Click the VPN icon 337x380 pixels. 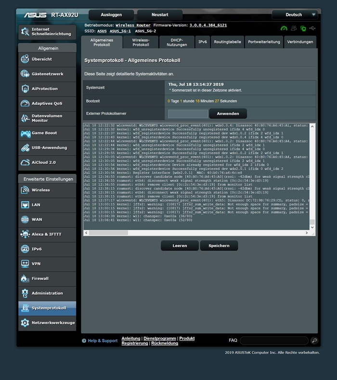click(25, 263)
